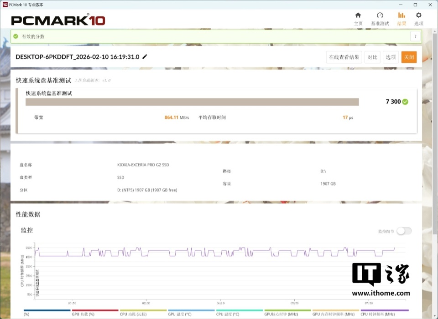Click 在线查看结果 button

click(344, 57)
